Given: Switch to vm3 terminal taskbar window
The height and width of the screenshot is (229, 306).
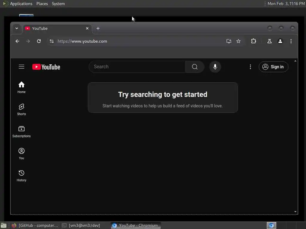Looking at the screenshot, I should tap(81, 225).
